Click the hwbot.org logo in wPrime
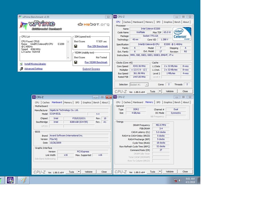The height and width of the screenshot is (205, 257). 93,24
